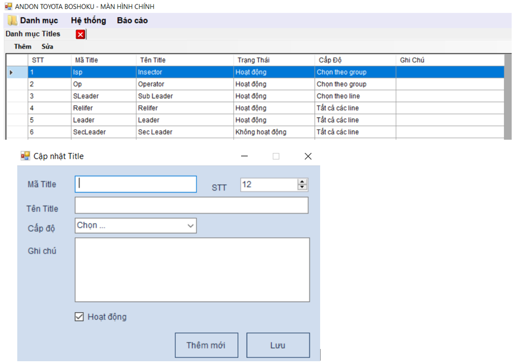Focus the Mã Title input field

(135, 184)
